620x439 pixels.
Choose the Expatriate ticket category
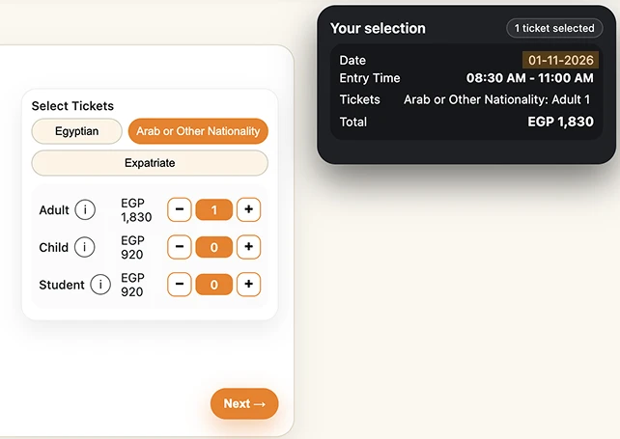point(150,163)
